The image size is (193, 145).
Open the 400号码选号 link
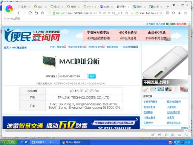click(x=128, y=32)
